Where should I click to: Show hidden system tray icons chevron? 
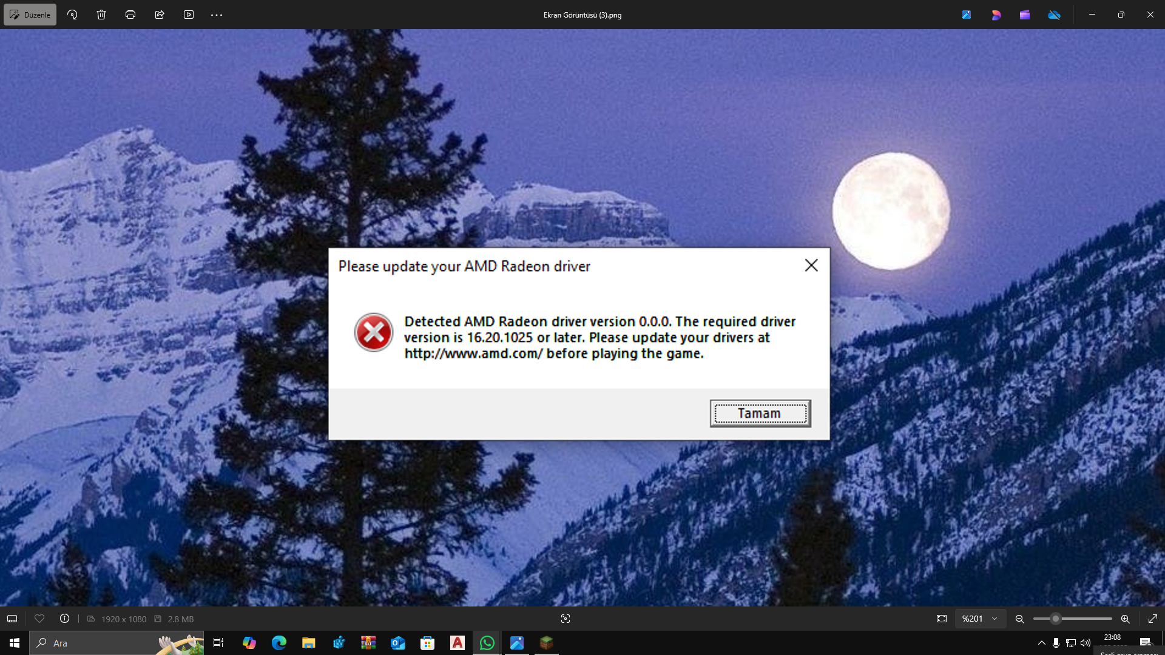coord(1042,643)
